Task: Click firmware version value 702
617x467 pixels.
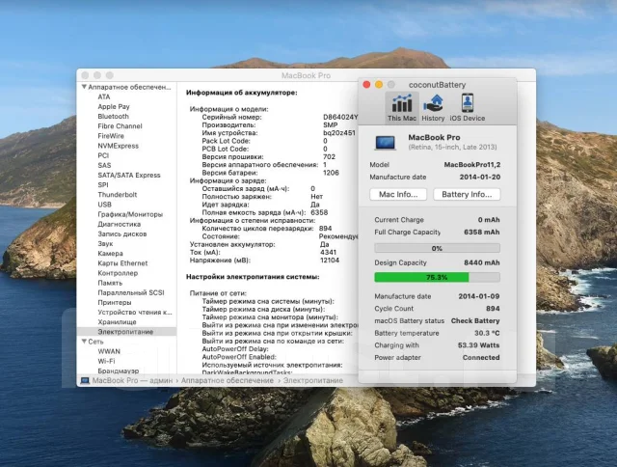Action: [329, 156]
